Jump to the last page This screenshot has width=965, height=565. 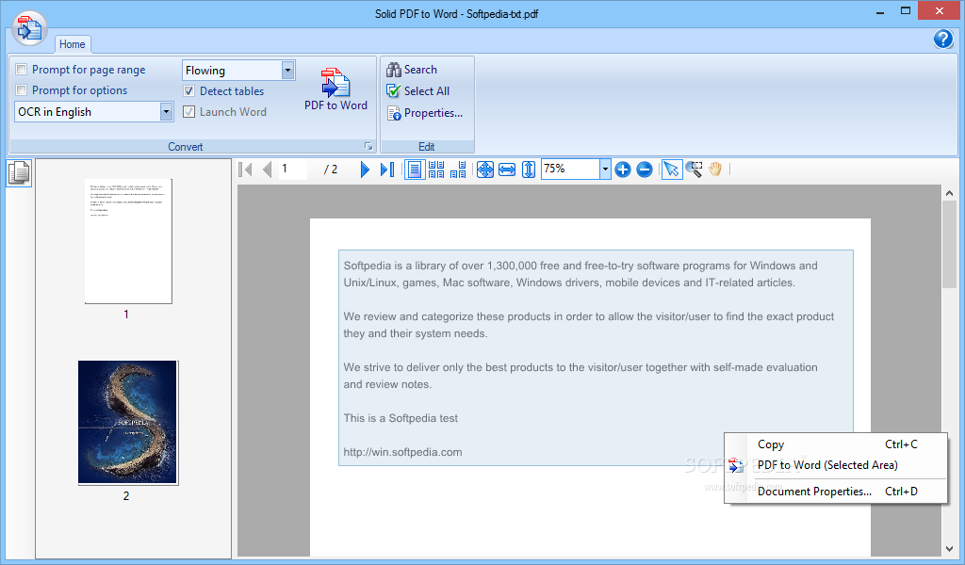[387, 169]
